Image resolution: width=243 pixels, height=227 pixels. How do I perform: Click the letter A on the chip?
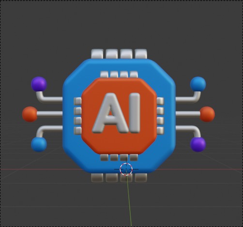111,113
